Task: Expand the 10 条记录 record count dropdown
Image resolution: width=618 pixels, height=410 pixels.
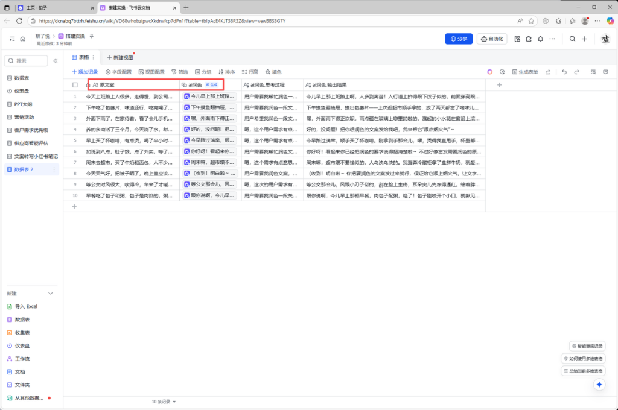Action: (164, 401)
